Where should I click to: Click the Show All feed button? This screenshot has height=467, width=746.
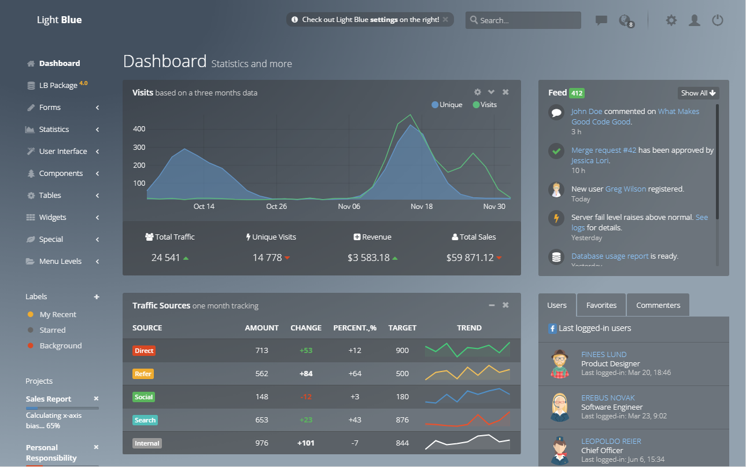pyautogui.click(x=698, y=93)
